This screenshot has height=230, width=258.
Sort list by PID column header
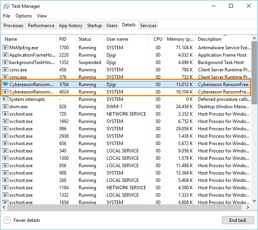63,39
